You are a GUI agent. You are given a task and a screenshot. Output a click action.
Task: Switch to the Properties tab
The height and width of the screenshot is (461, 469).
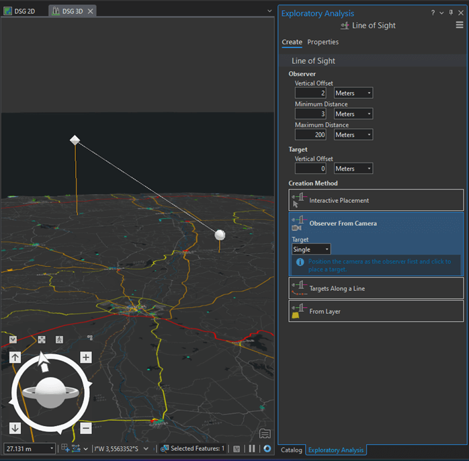323,42
